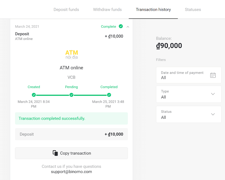Image resolution: width=225 pixels, height=180 pixels.
Task: Select the Transaction history tab
Action: pyautogui.click(x=153, y=10)
